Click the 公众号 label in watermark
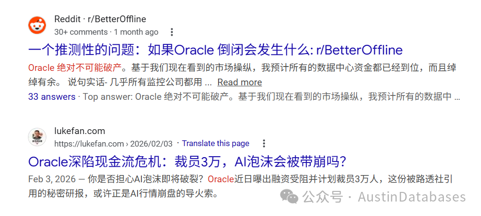 click(x=322, y=197)
